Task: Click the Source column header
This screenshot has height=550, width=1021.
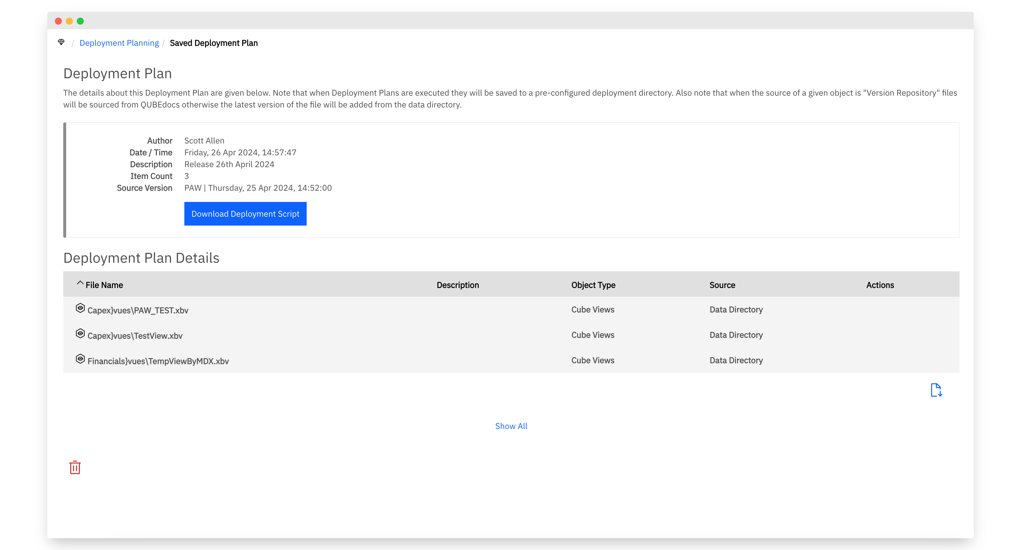Action: tap(722, 285)
